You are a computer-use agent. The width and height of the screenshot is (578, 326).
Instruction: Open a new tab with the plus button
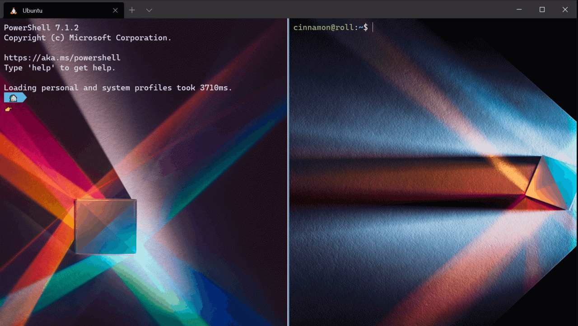pos(132,10)
